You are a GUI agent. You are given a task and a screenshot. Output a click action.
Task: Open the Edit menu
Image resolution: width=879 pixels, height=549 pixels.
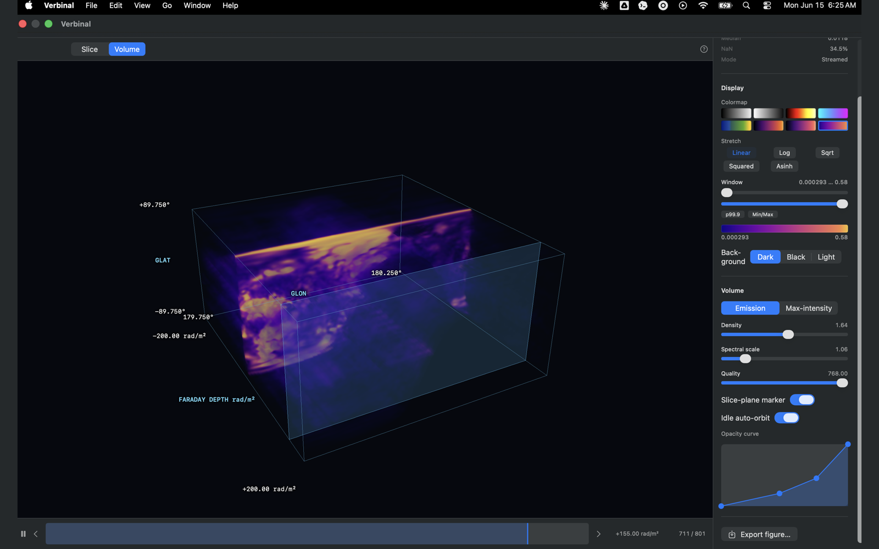pos(115,5)
